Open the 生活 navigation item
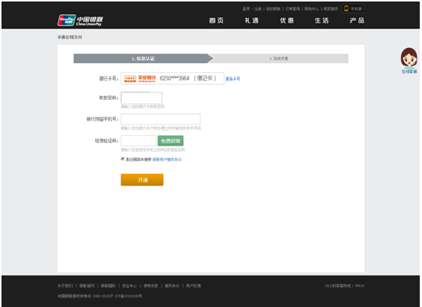The image size is (422, 307). point(322,20)
